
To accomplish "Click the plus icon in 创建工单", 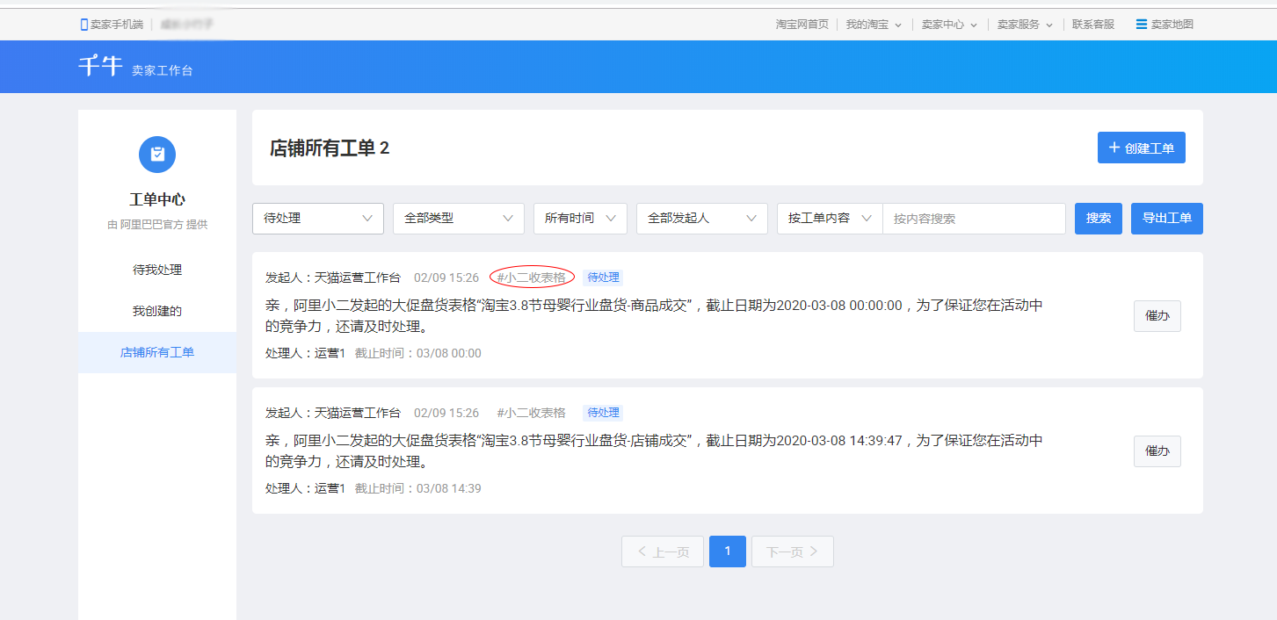I will pos(1114,148).
